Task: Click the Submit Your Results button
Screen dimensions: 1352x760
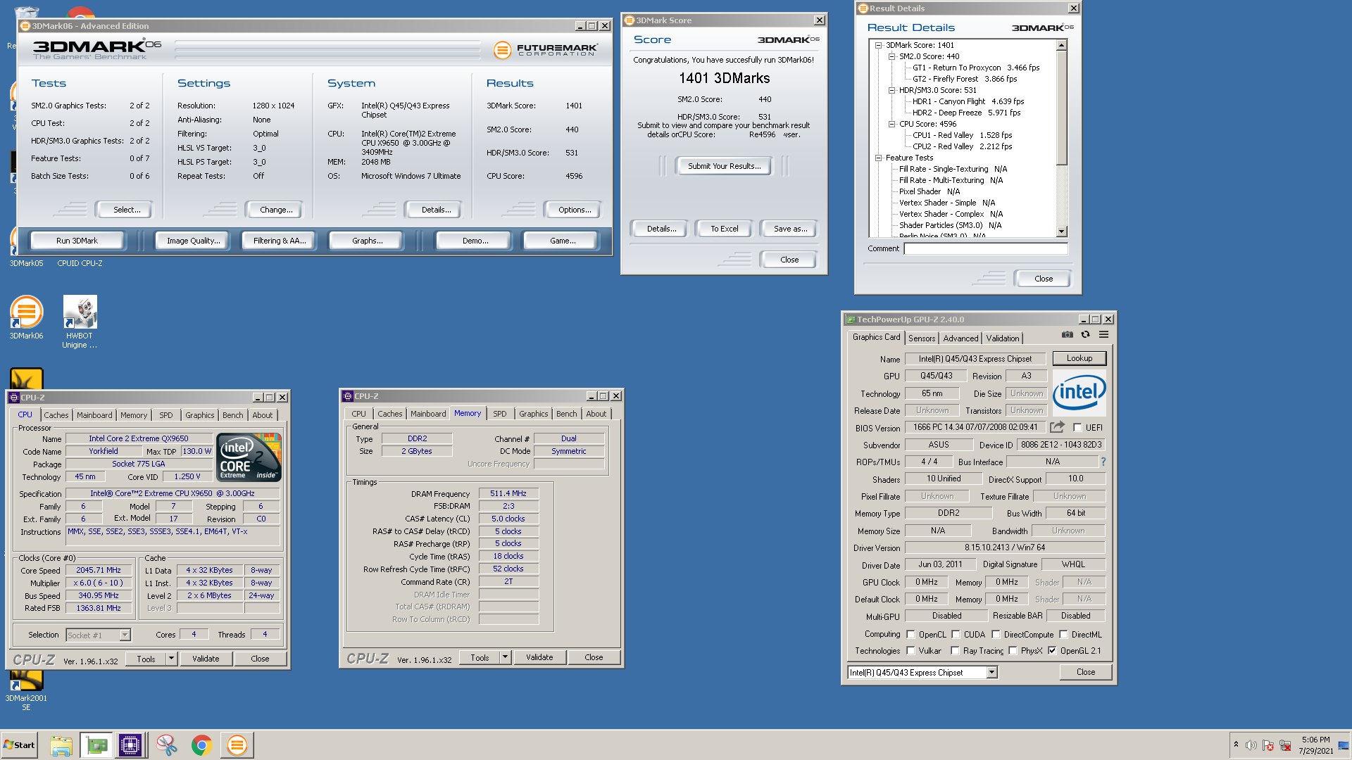Action: pos(725,166)
